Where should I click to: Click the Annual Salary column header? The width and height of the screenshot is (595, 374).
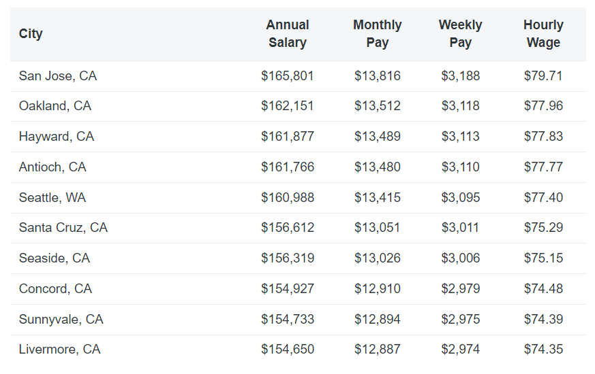(x=288, y=34)
